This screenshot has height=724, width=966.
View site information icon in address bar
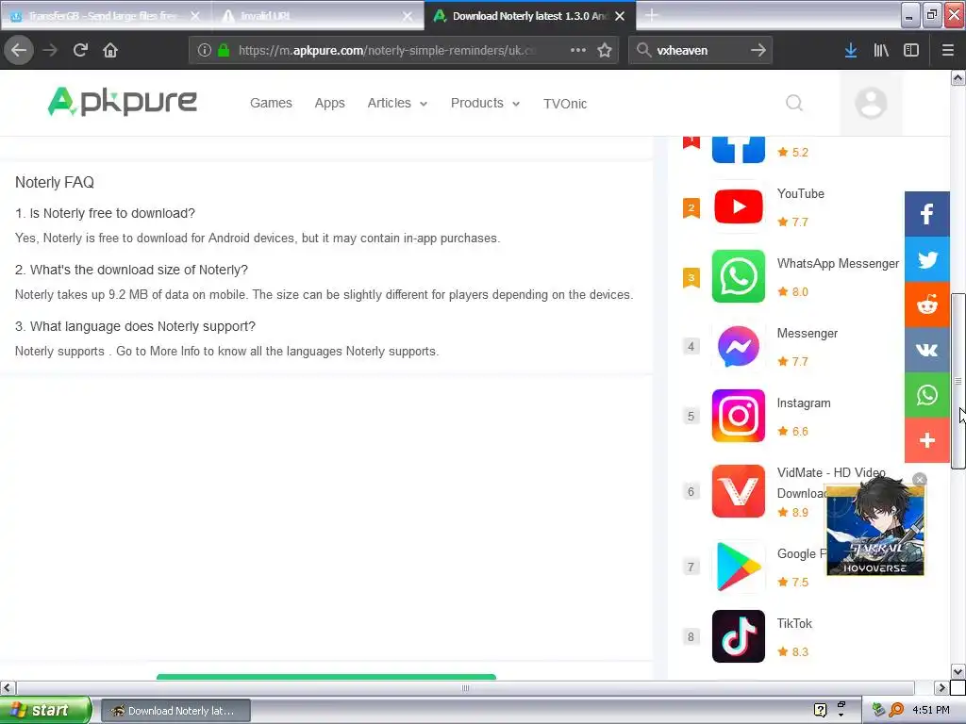tap(205, 50)
